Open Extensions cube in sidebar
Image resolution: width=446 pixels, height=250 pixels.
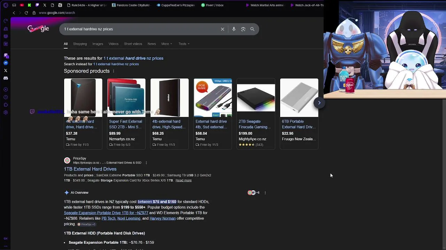(6, 105)
